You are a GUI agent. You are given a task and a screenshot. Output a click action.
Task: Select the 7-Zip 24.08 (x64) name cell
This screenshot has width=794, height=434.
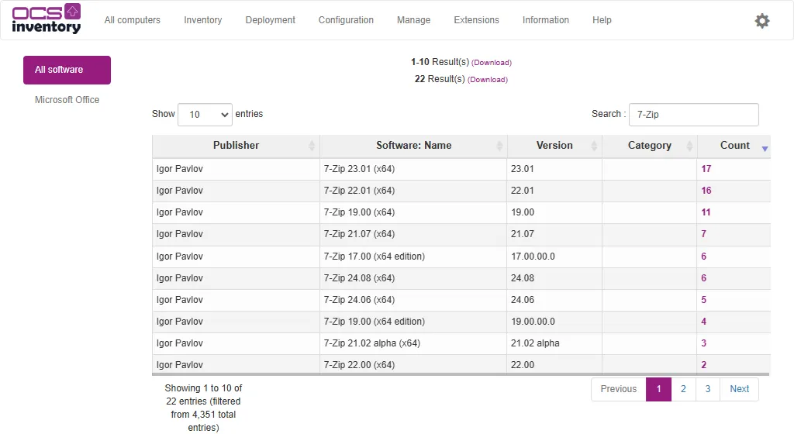click(x=413, y=278)
